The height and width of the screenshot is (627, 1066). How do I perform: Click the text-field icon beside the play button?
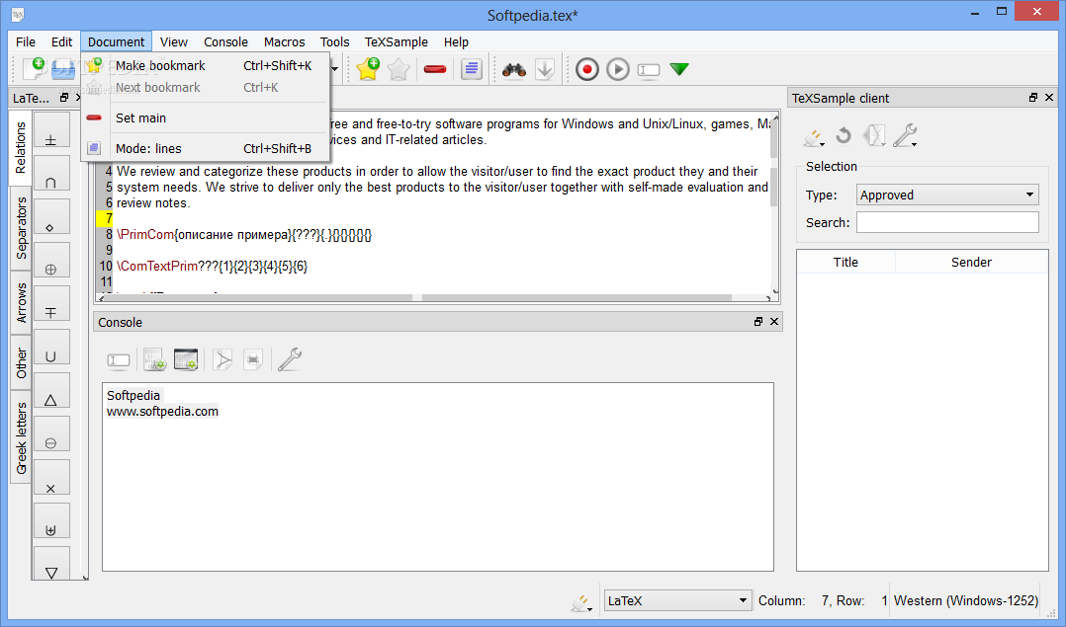point(649,70)
